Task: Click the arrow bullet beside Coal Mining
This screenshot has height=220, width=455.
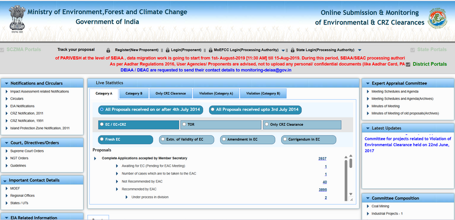Action: pyautogui.click(x=368, y=206)
